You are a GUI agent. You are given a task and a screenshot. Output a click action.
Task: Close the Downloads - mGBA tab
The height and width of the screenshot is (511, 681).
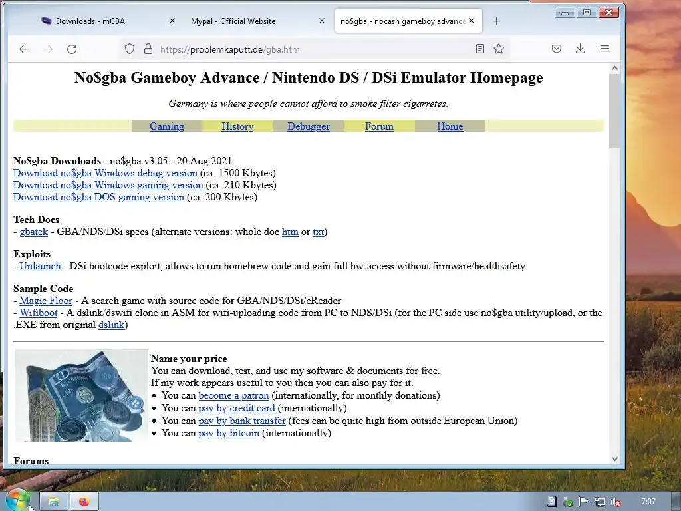tap(172, 21)
